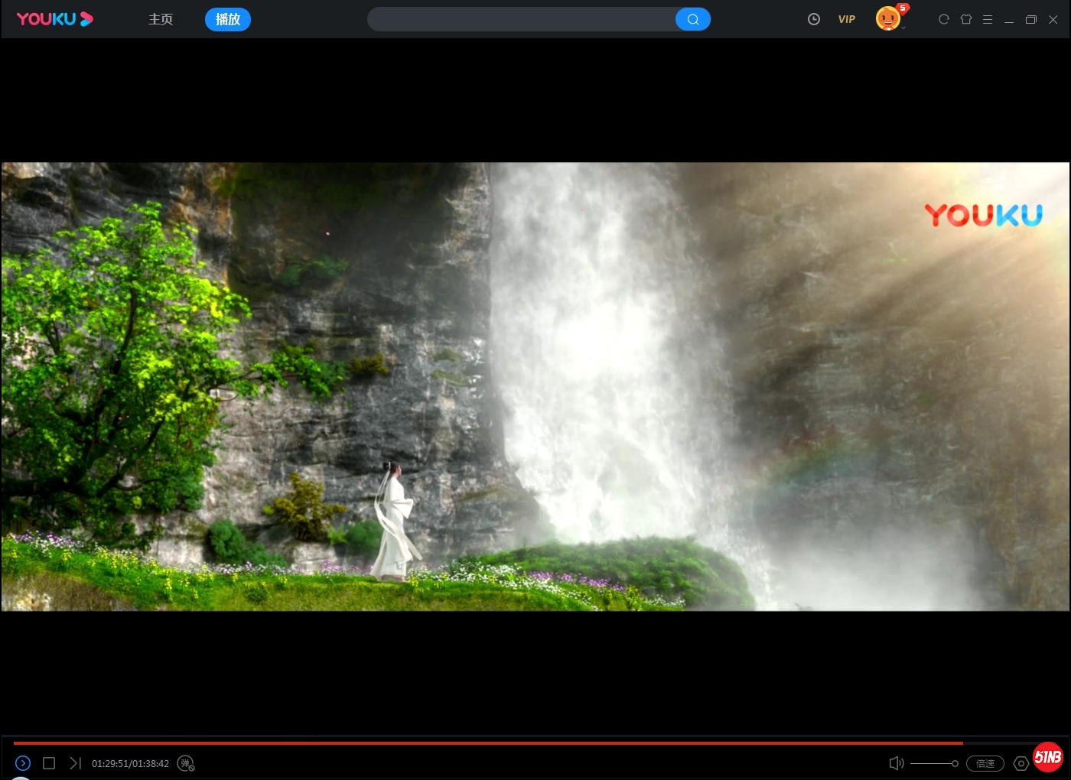The width and height of the screenshot is (1071, 780).
Task: Open the watch history clock icon
Action: tap(814, 19)
